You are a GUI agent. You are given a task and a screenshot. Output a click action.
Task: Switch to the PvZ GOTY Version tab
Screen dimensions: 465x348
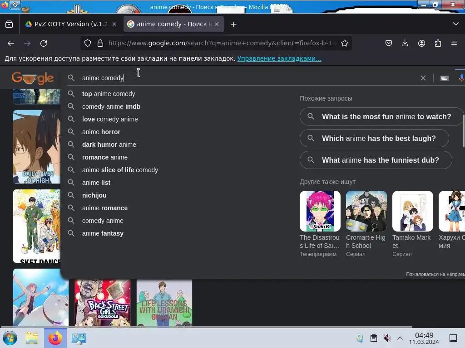[71, 24]
